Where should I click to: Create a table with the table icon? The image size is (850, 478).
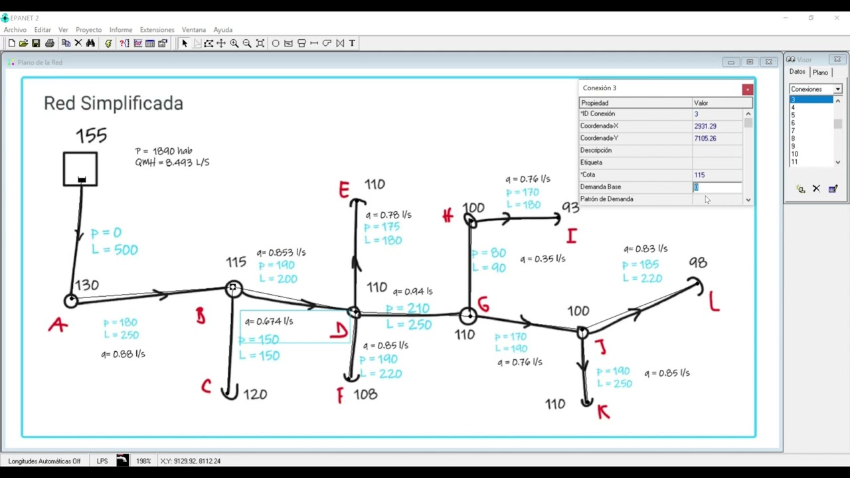pyautogui.click(x=150, y=43)
